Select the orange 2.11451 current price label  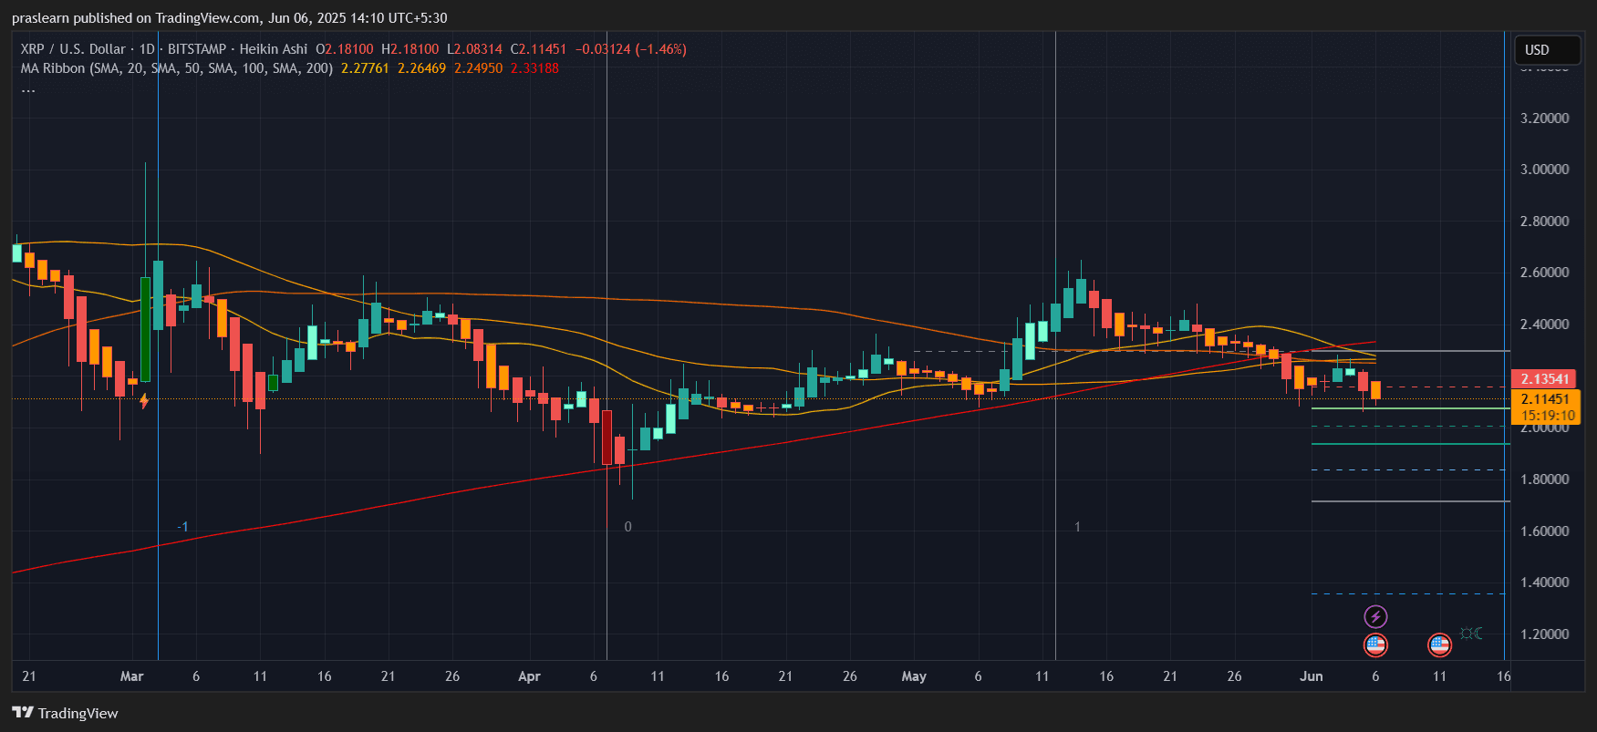coord(1545,407)
